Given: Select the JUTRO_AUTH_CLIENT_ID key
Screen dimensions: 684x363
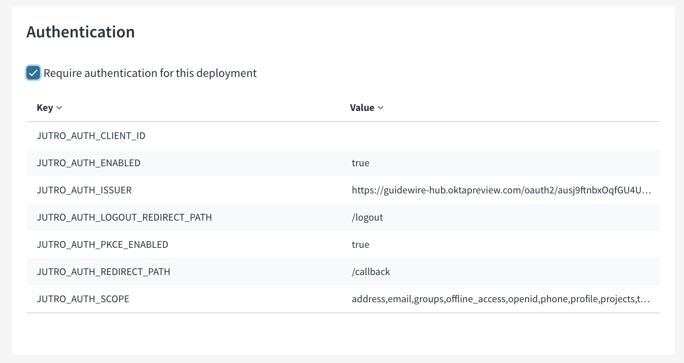Looking at the screenshot, I should [91, 136].
